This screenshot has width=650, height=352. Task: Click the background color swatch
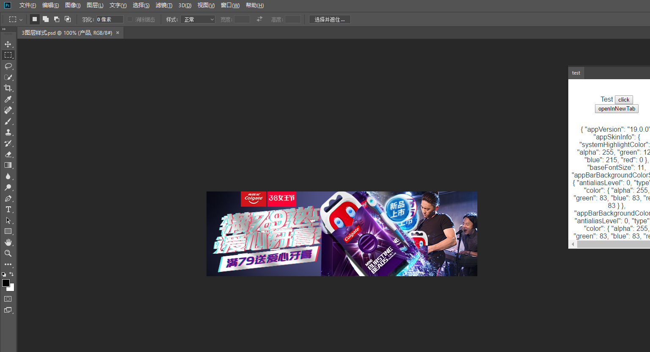[x=12, y=288]
